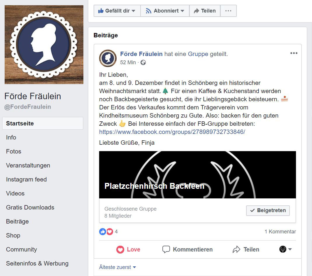
Task: Toggle the Gefällt dir like button
Action: 117,11
